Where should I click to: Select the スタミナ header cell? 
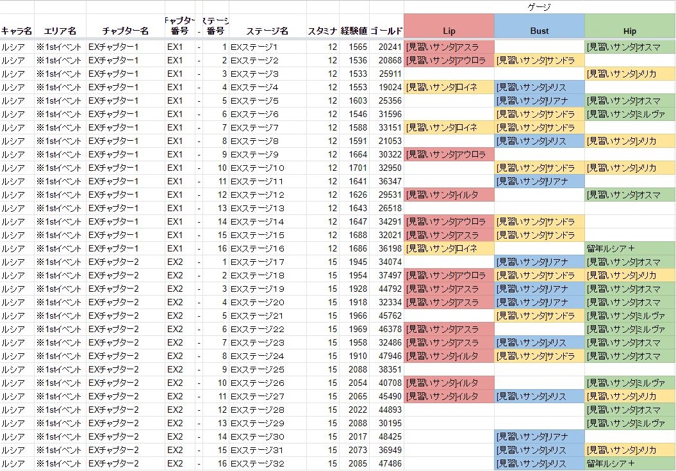(x=322, y=31)
